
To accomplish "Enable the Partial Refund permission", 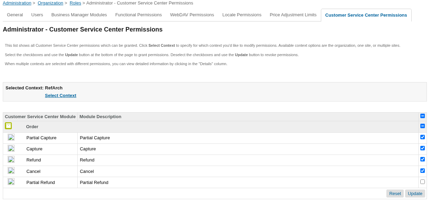I will click(x=422, y=182).
